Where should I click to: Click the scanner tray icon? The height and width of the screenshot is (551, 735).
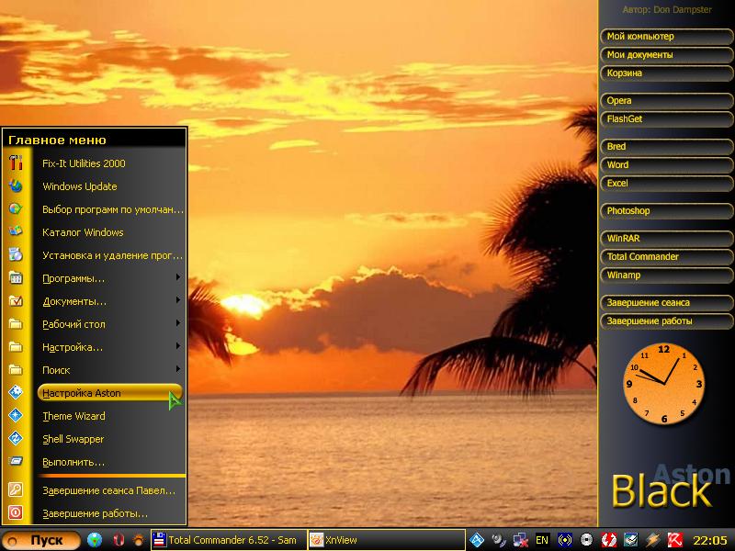(630, 540)
